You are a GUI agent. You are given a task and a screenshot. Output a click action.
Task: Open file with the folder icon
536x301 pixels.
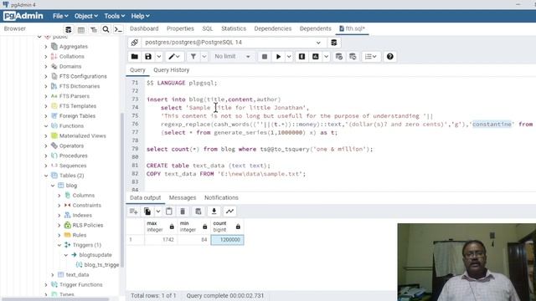[135, 57]
